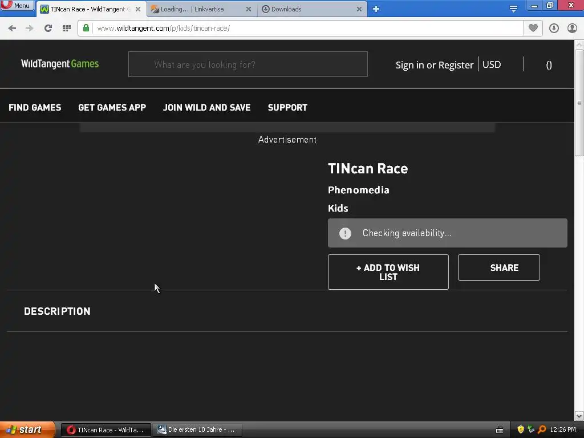Open the USD currency selector

[492, 64]
